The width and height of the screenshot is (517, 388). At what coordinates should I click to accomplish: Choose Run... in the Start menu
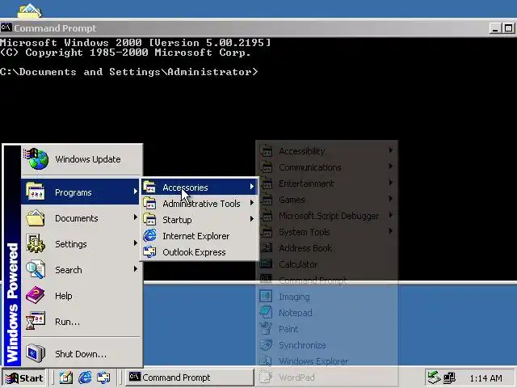pyautogui.click(x=82, y=322)
